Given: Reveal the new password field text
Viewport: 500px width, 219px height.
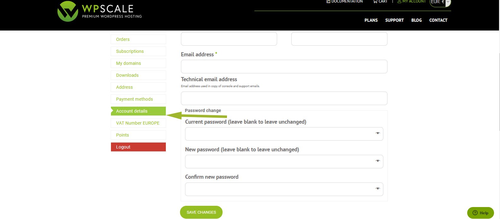Looking at the screenshot, I should click(377, 161).
